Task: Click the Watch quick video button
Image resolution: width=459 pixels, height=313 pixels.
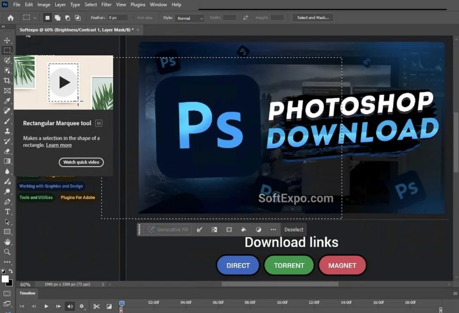Action: pos(81,162)
